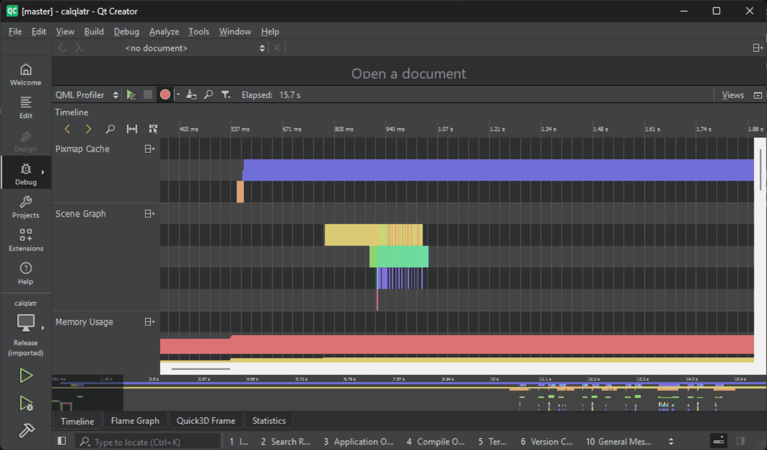767x450 pixels.
Task: Open the Views menu button
Action: coord(732,95)
